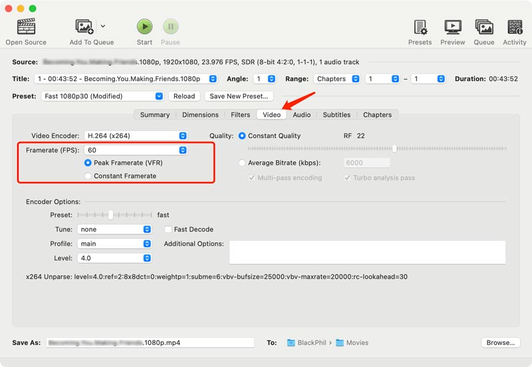
Task: Show the Queue window icon
Action: (483, 27)
